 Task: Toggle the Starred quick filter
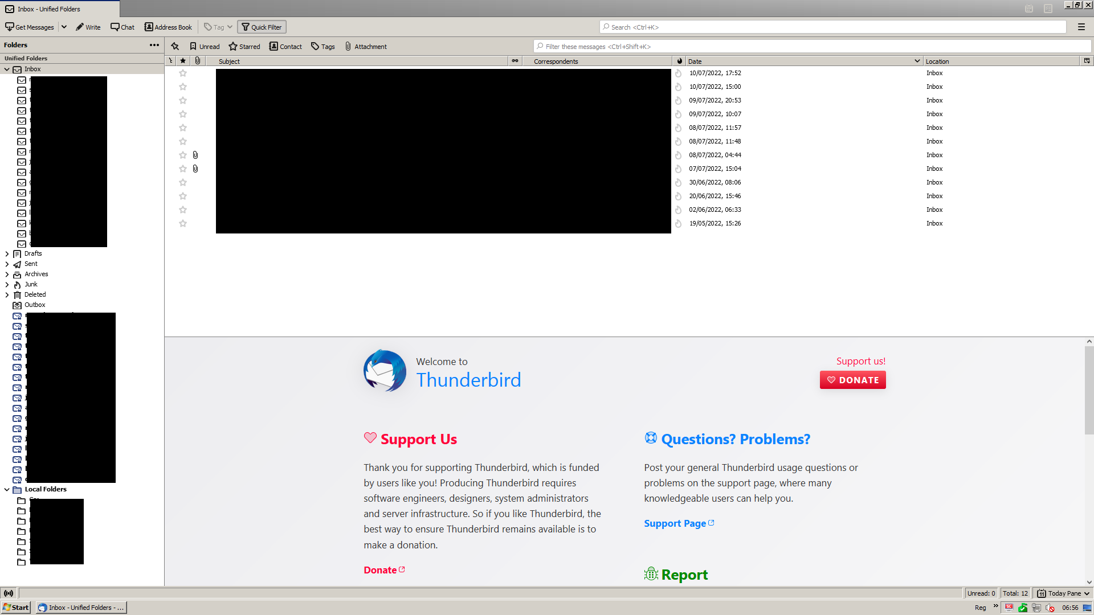(244, 47)
